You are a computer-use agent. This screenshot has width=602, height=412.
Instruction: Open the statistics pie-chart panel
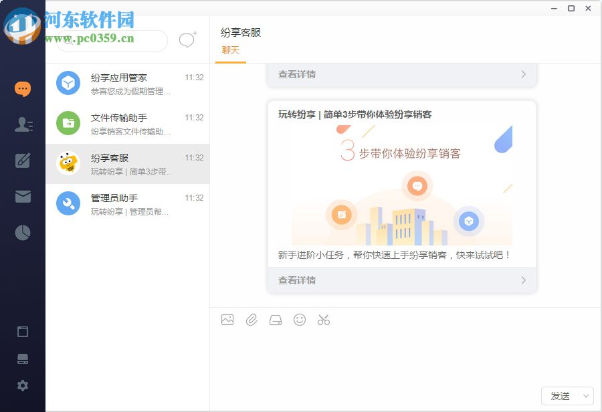22,232
